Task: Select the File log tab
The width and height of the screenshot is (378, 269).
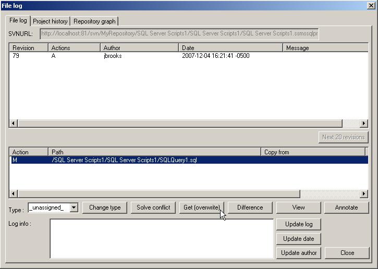Action: pos(18,21)
